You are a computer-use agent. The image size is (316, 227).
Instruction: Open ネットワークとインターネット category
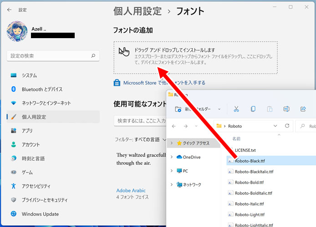click(53, 103)
